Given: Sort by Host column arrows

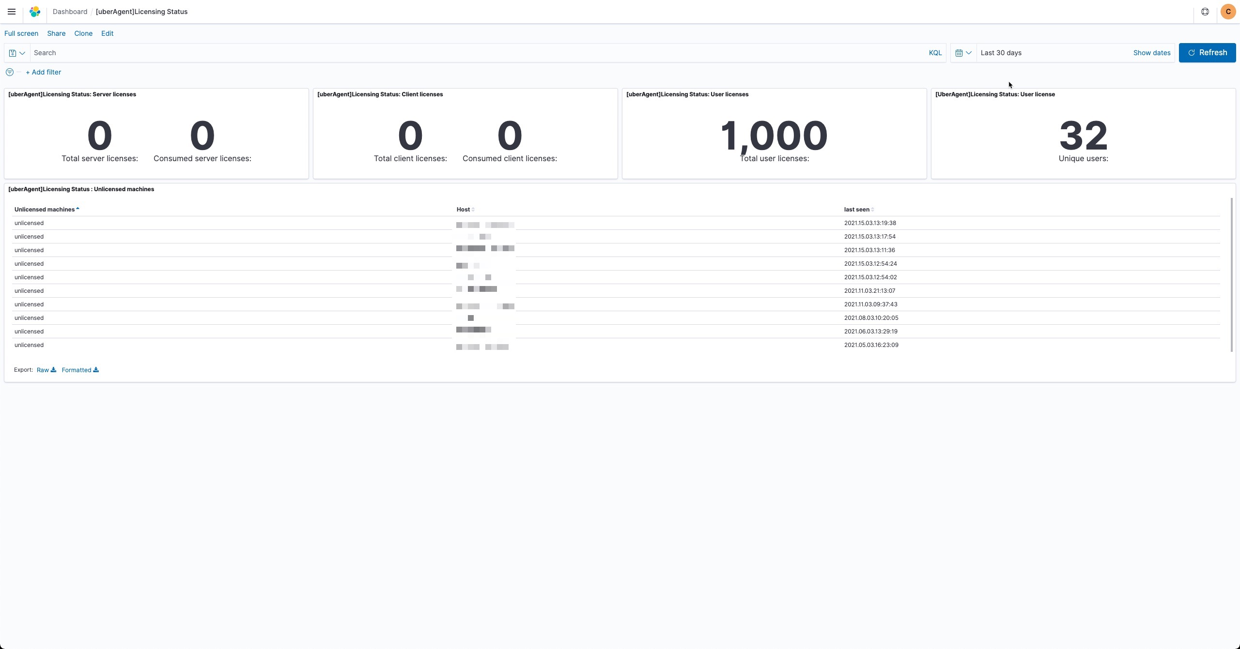Looking at the screenshot, I should [473, 210].
